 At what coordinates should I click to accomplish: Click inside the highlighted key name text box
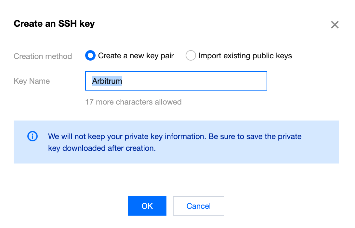176,81
